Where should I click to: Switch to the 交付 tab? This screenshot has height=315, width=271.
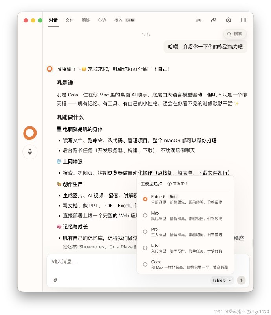click(70, 20)
